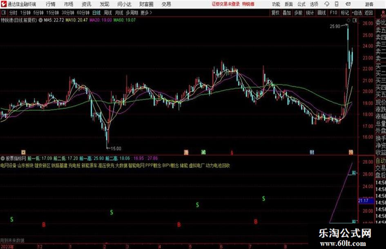This screenshot has height=249, width=386.
Task: Select the 多周期 multi-period tab
Action: point(132,13)
